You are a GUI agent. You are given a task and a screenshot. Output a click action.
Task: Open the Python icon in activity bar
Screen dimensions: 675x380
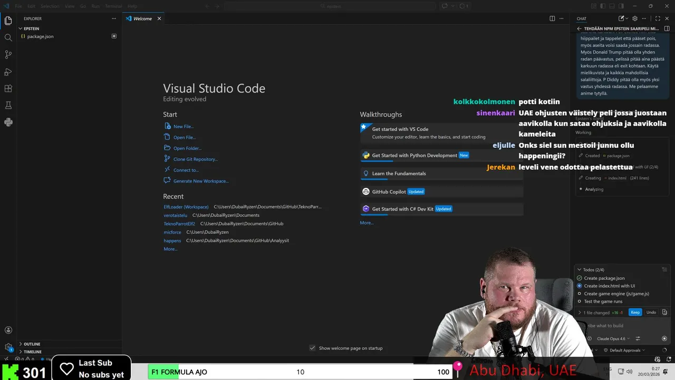click(8, 122)
